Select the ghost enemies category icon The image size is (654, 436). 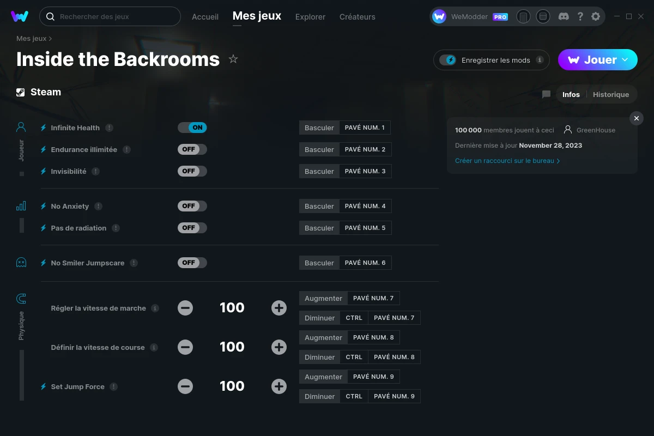[21, 263]
